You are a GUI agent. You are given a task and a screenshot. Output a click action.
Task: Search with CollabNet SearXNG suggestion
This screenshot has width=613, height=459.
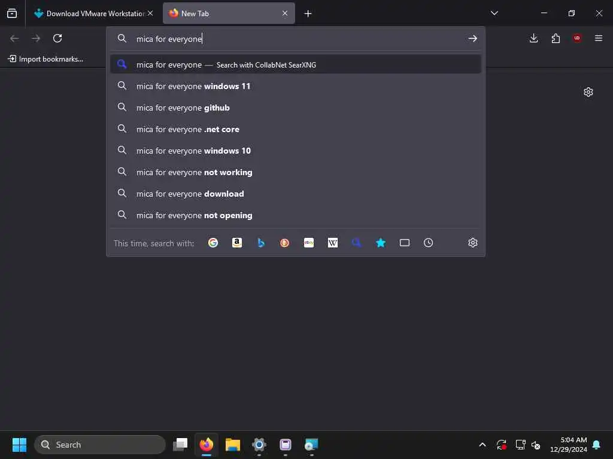coord(296,65)
